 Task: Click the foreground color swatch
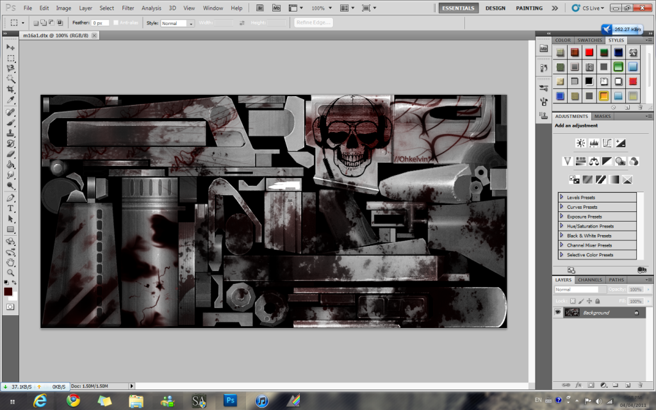pyautogui.click(x=8, y=291)
